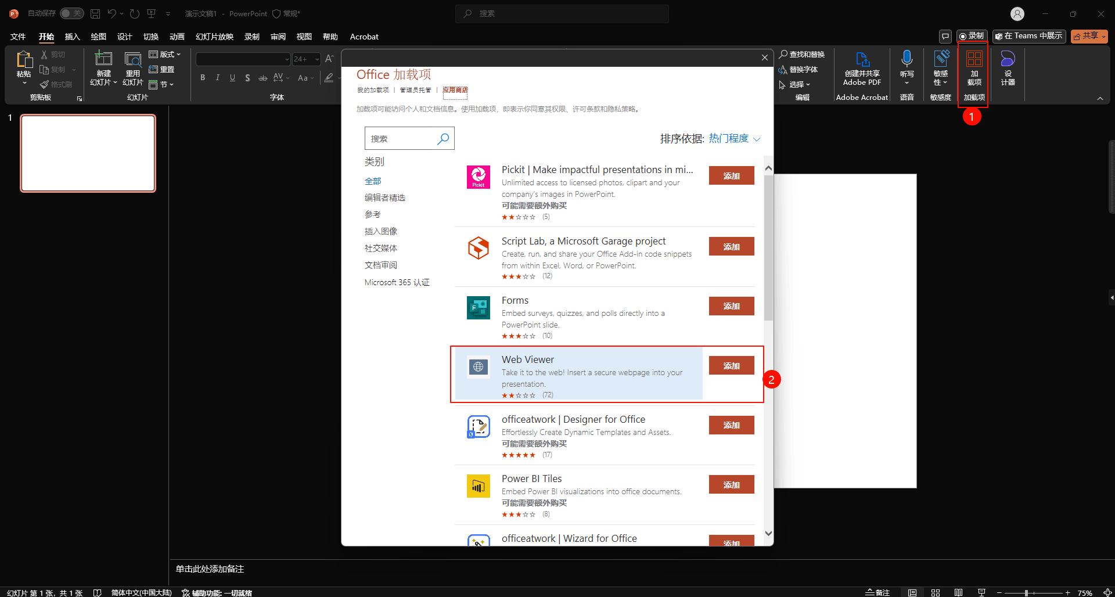Screen dimensions: 1115x597
Task: Select the Microsoft 365 认证 category
Action: click(x=397, y=283)
